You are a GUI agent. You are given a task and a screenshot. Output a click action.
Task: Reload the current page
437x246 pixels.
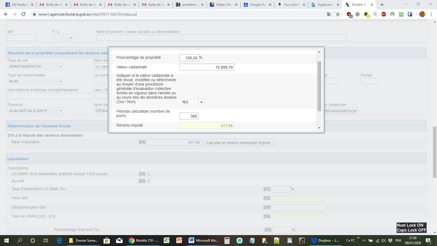(x=23, y=14)
